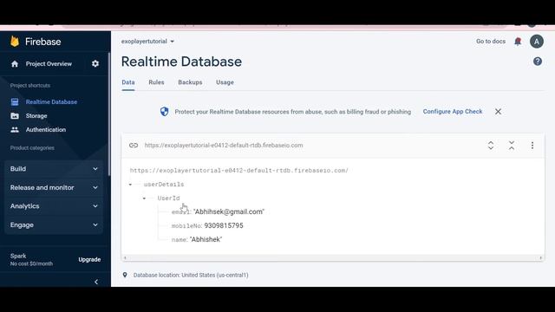Open Authentication in sidebar
This screenshot has width=555, height=312.
click(x=46, y=130)
